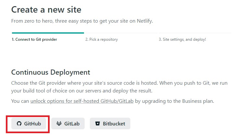
Task: Click the GitLab fox logo icon
Action: (59, 123)
